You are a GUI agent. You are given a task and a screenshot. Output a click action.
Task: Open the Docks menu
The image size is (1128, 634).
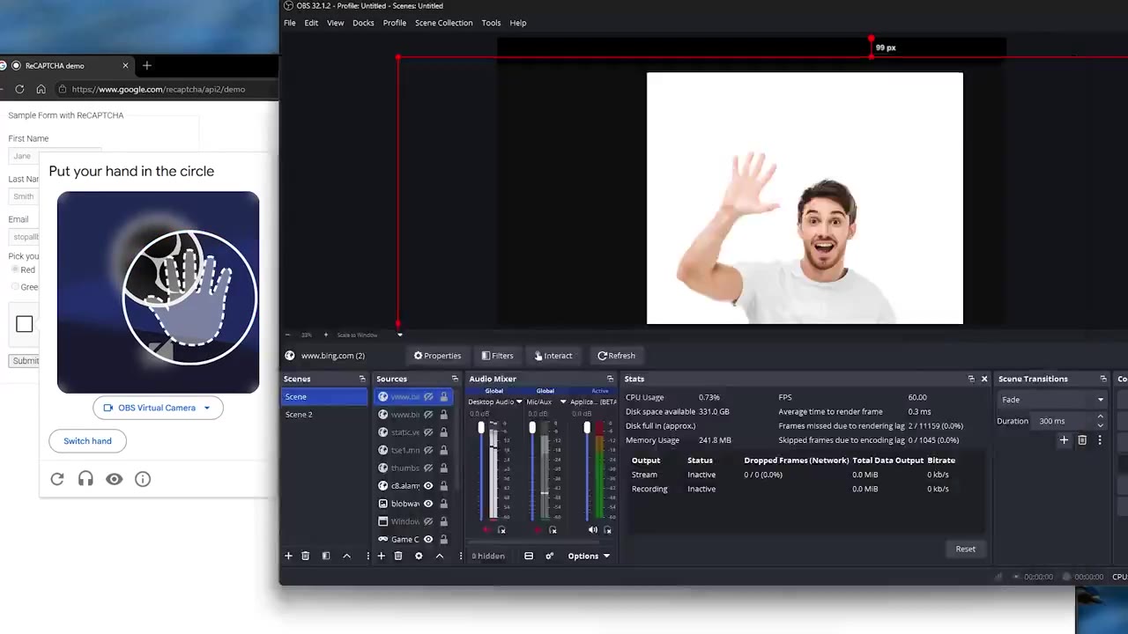(x=363, y=23)
